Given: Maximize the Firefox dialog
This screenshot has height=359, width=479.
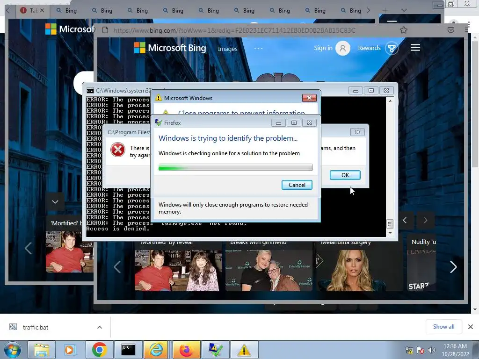Looking at the screenshot, I should 294,123.
